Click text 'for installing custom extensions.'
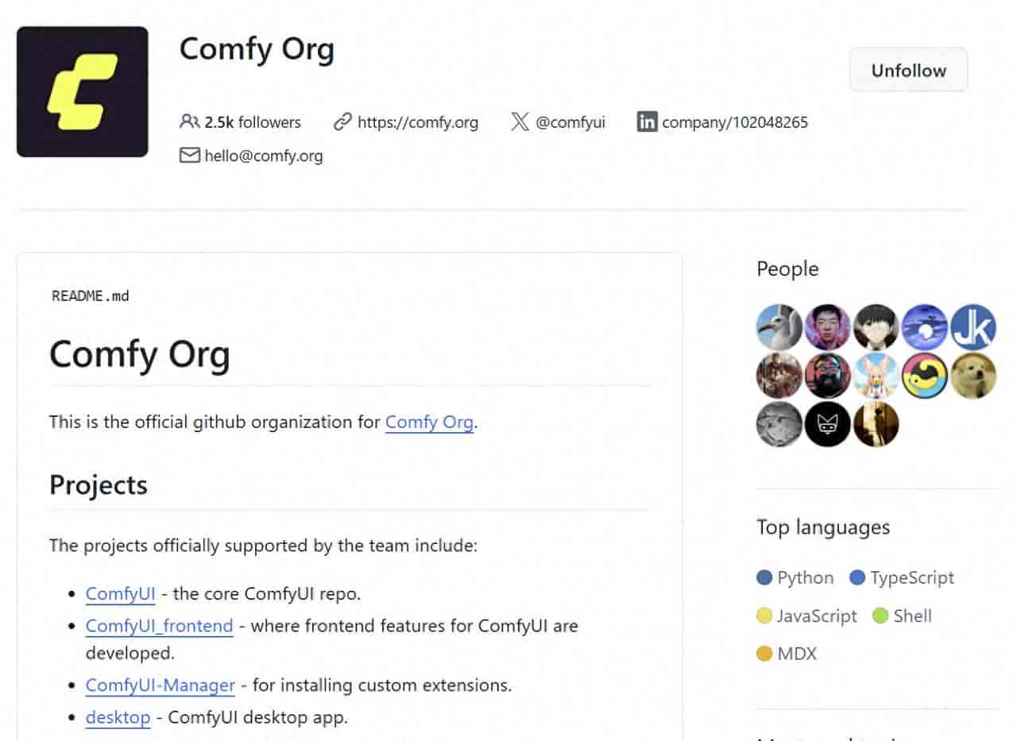Image resolution: width=1017 pixels, height=741 pixels. 382,685
